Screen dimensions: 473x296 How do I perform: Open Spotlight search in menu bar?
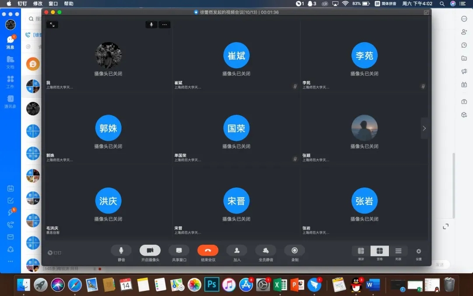point(442,4)
